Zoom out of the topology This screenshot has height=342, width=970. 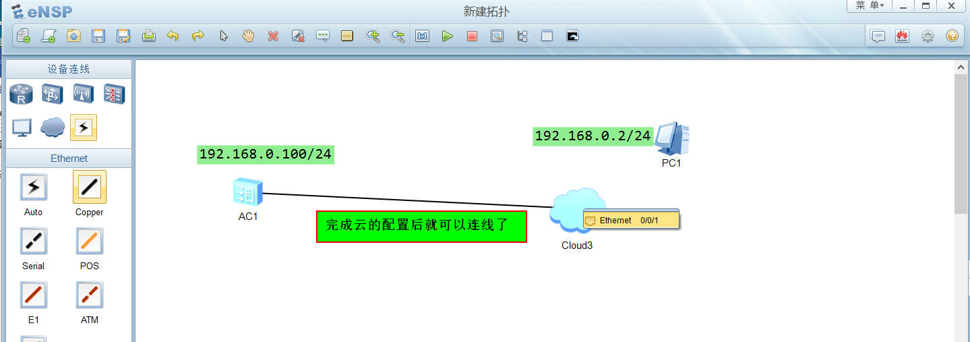pos(398,36)
